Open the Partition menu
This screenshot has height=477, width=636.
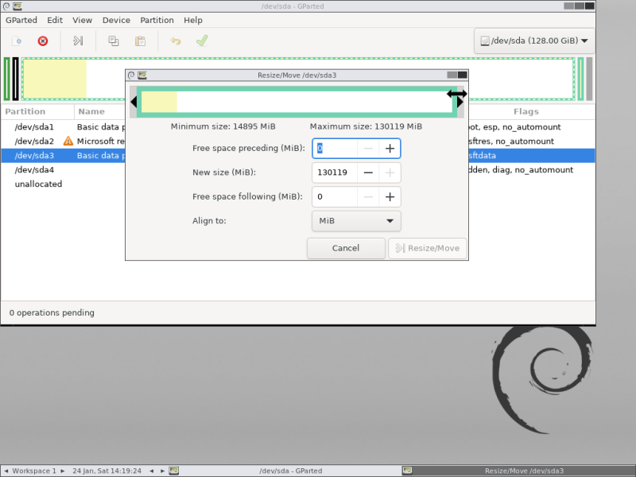[157, 21]
